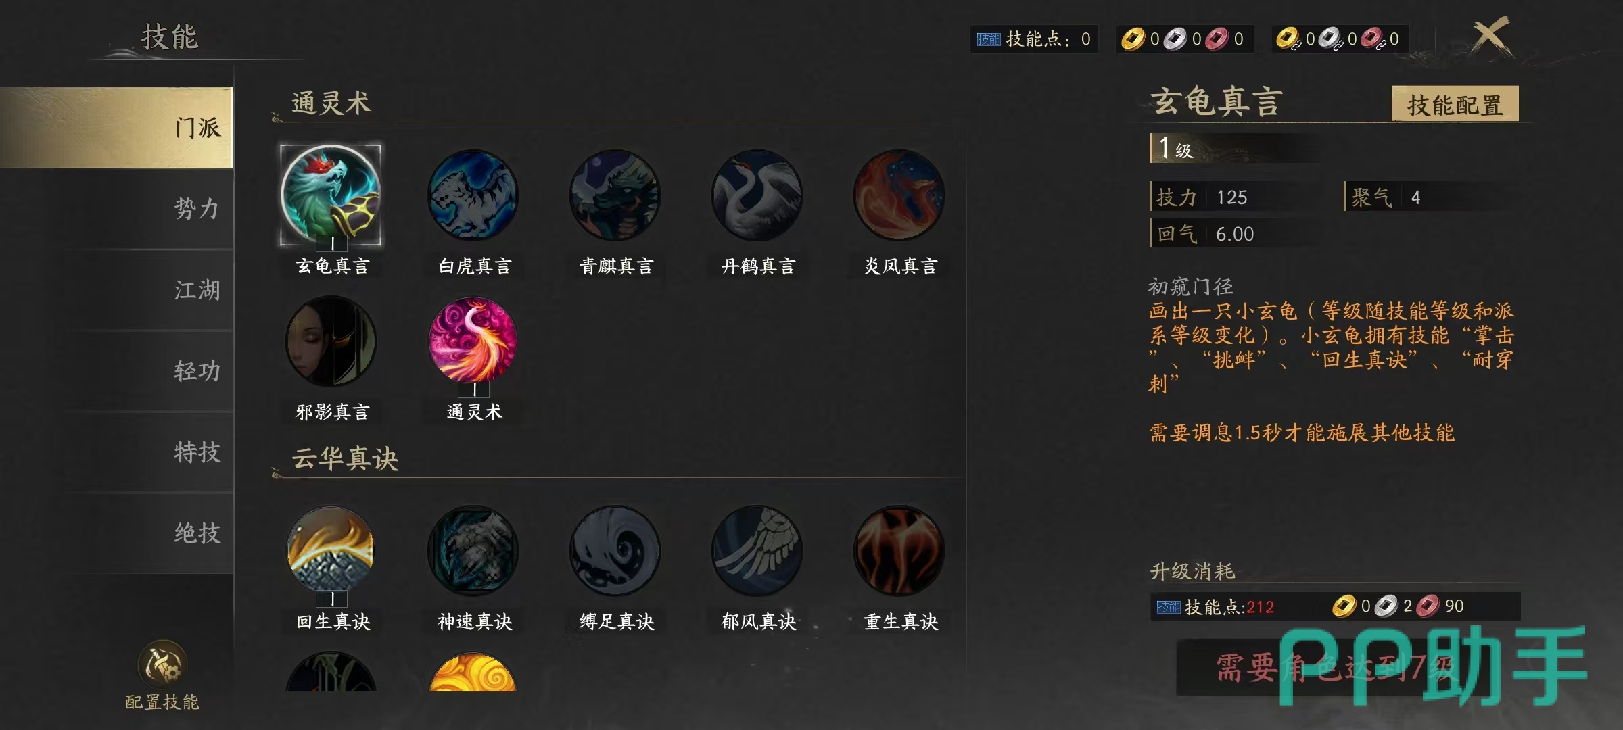Pick the 郁风真诀 wing skill icon

click(x=757, y=550)
